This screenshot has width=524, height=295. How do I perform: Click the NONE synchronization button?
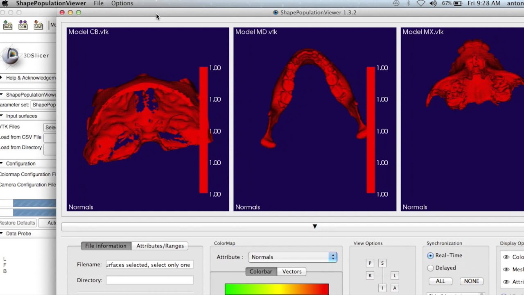coord(471,281)
